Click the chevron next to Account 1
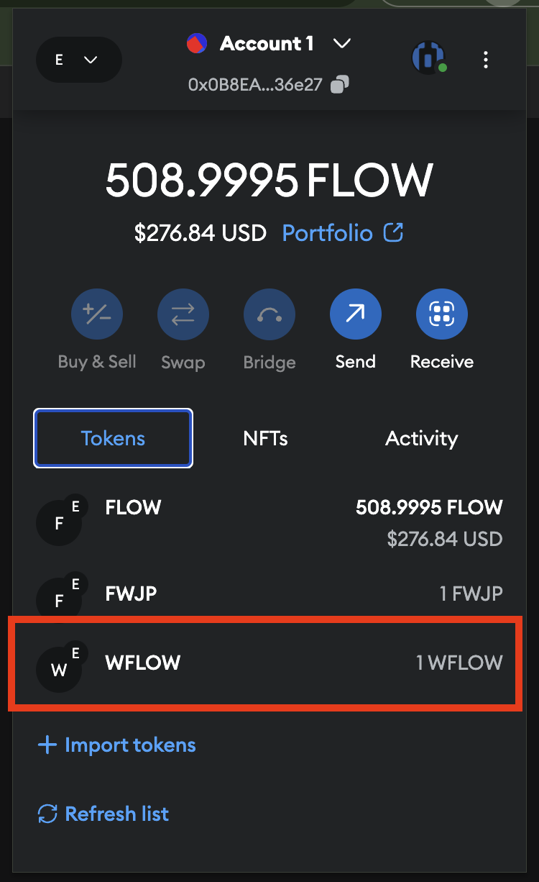The image size is (539, 882). tap(342, 43)
